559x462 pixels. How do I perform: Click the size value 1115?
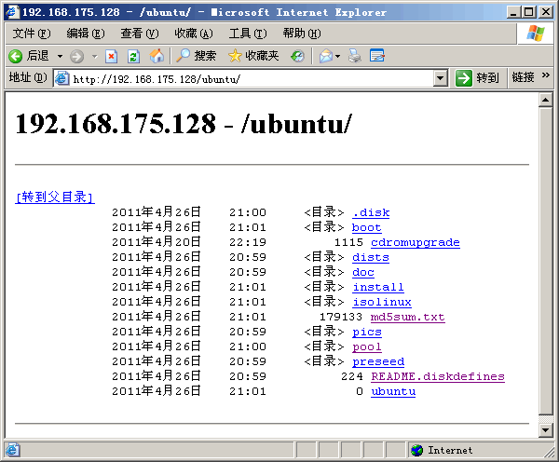coord(348,242)
